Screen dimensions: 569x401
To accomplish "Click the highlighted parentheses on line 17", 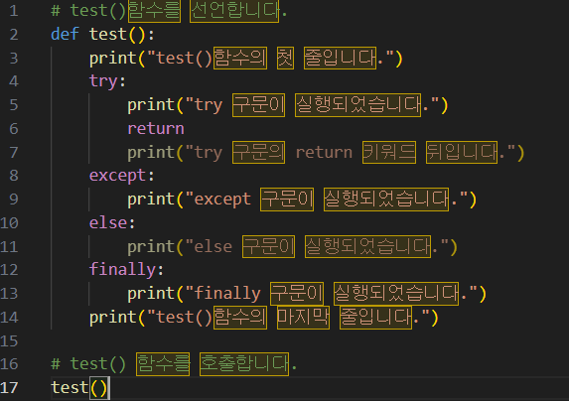I will 98,388.
